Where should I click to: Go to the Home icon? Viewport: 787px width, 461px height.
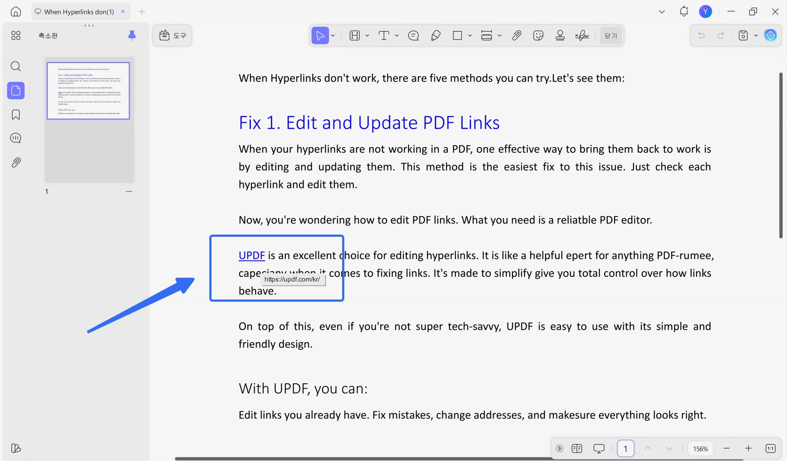click(16, 12)
